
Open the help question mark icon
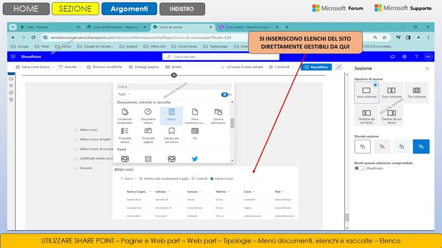[416, 57]
